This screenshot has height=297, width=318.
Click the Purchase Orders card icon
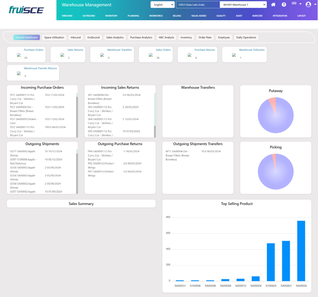19,55
